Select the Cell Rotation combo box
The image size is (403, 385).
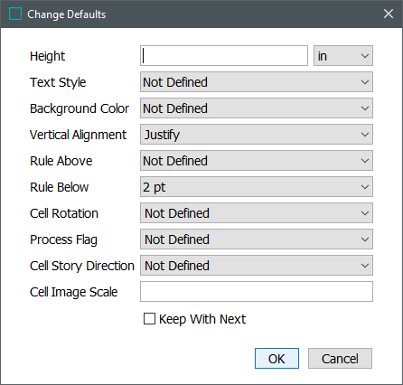click(257, 213)
